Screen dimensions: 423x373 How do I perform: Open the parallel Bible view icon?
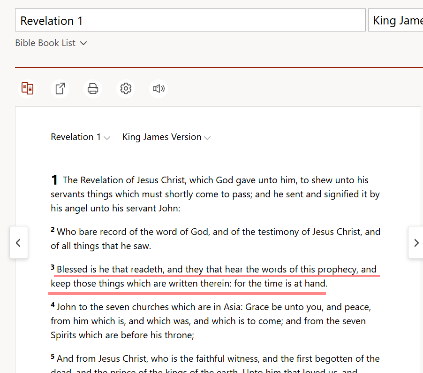pos(27,89)
